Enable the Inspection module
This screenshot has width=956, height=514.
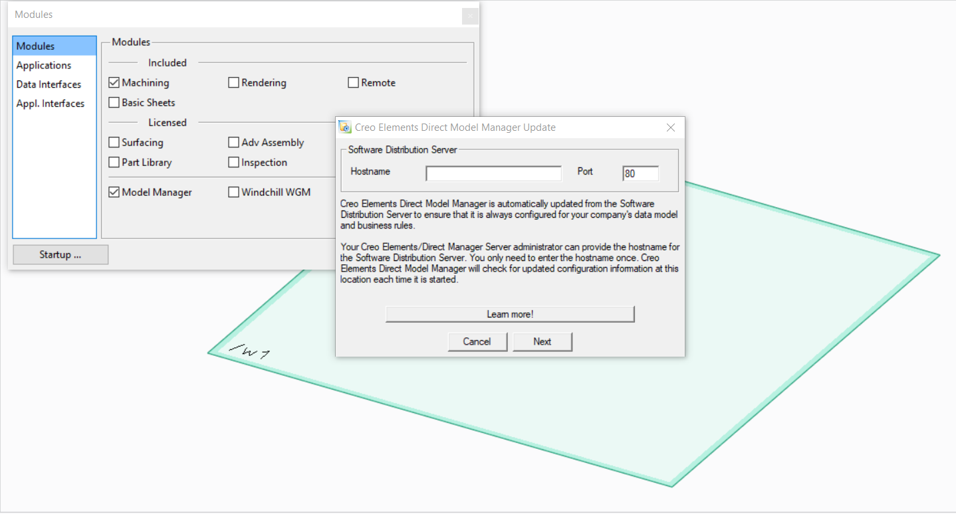coord(233,162)
